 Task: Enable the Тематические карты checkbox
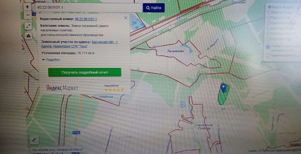click(x=268, y=56)
